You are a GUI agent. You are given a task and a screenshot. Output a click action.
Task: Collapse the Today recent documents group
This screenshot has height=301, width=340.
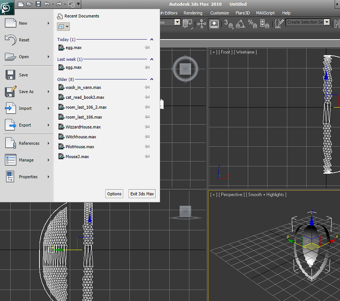[x=152, y=40]
